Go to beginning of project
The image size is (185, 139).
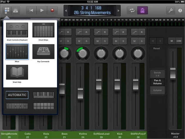31,11
